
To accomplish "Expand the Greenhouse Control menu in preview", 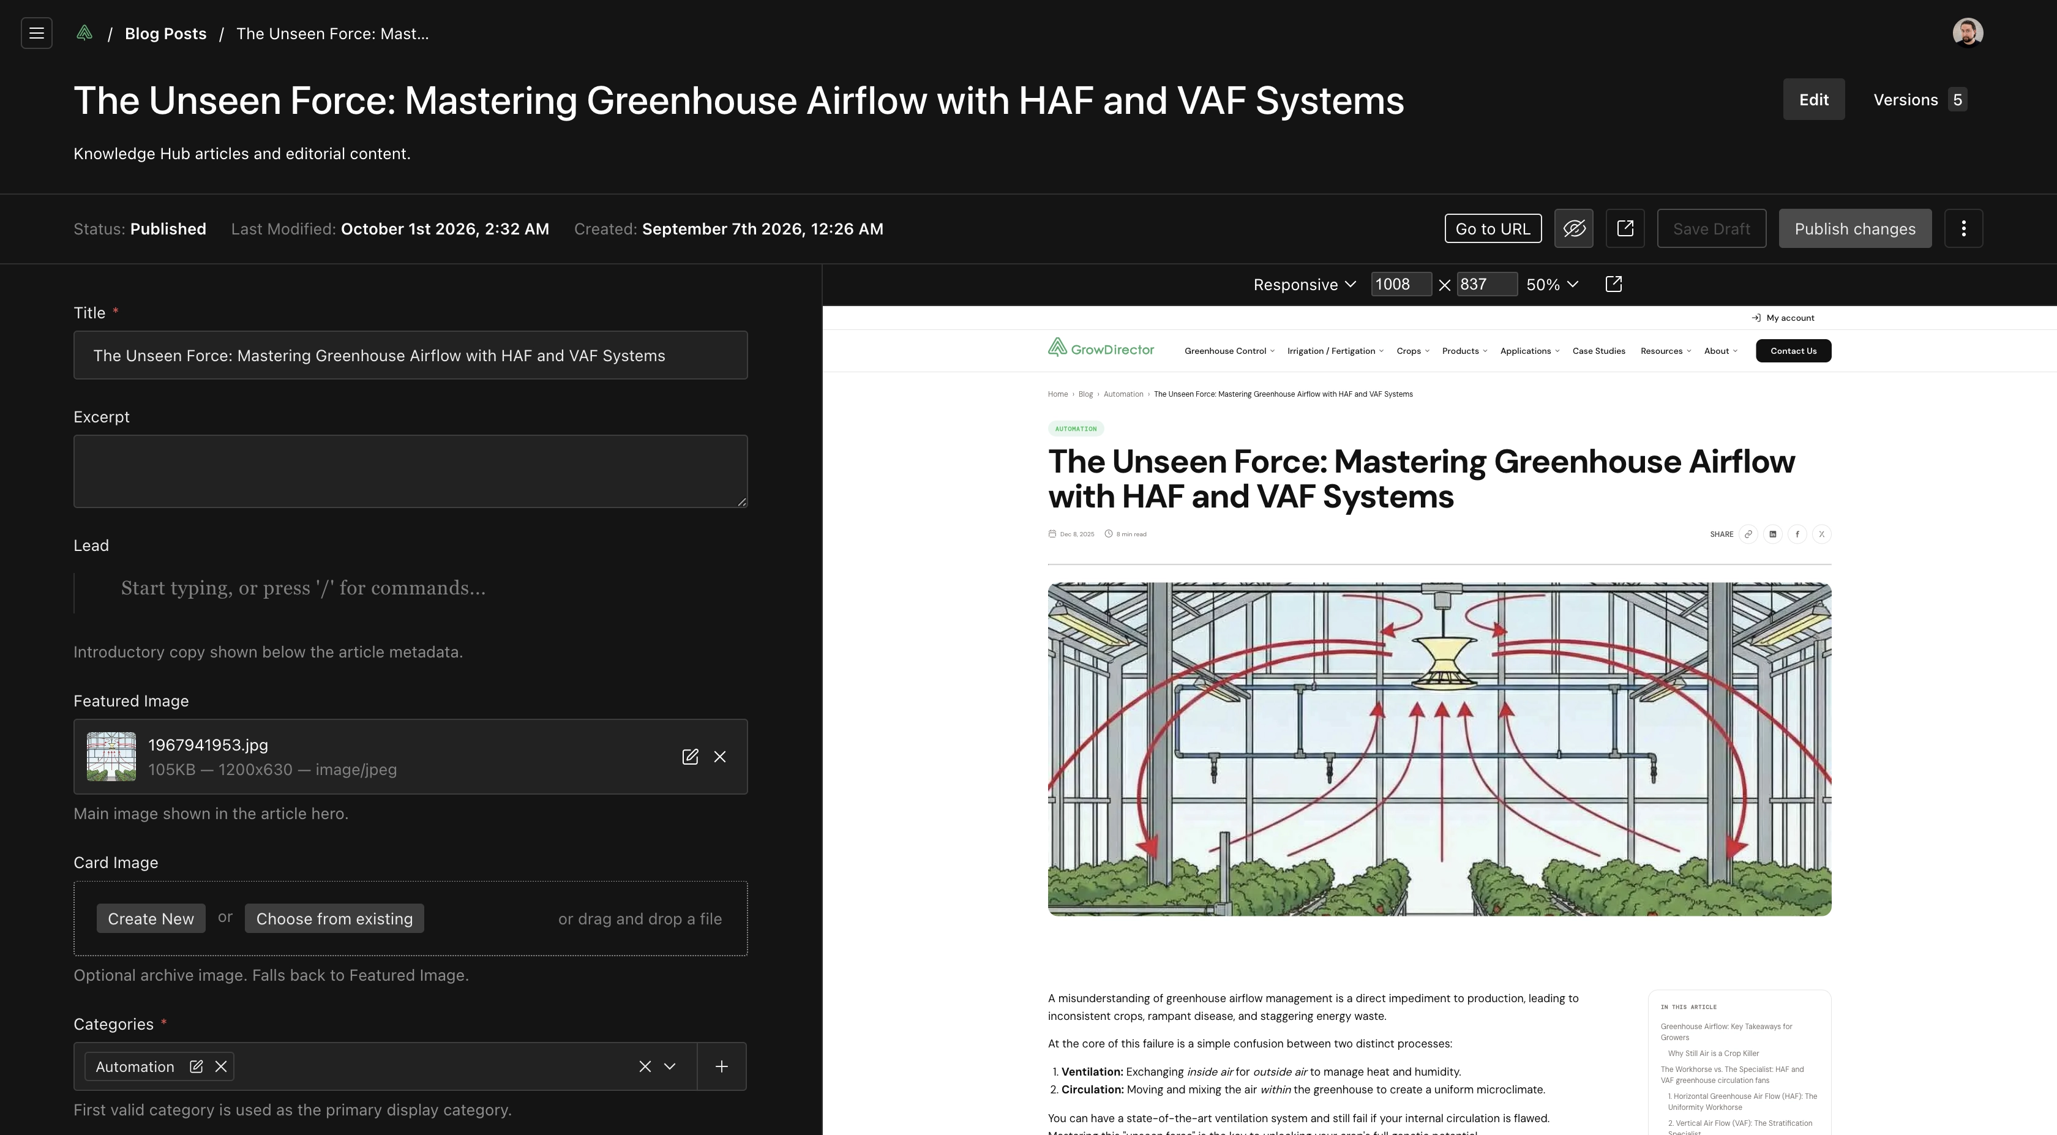I will point(1230,351).
